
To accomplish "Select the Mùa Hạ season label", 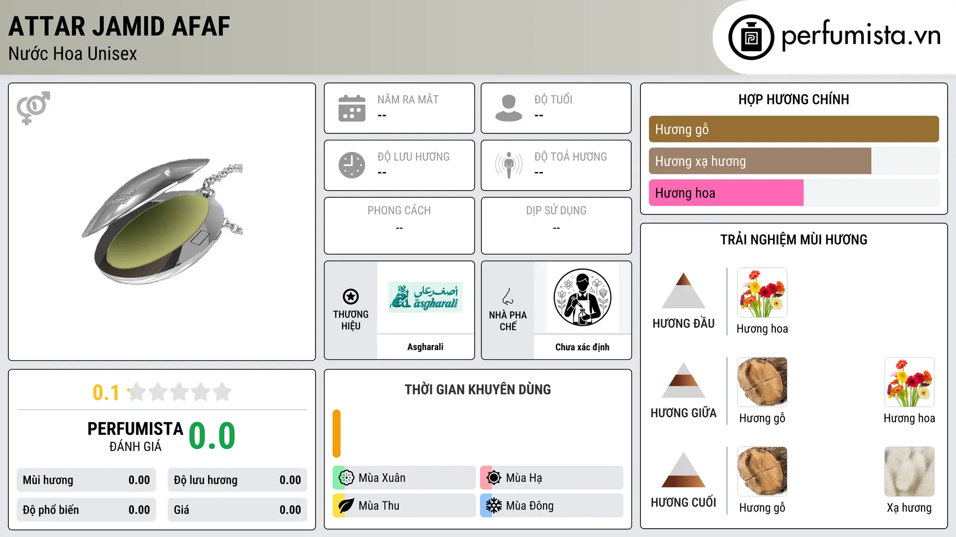I will point(524,478).
